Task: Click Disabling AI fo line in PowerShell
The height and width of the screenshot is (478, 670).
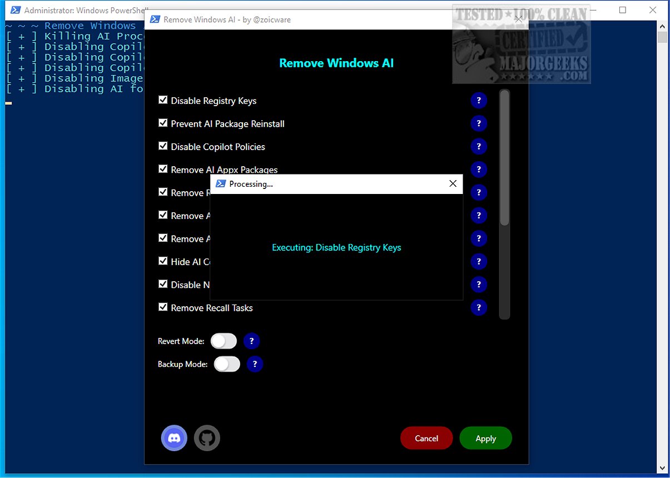Action: point(75,89)
